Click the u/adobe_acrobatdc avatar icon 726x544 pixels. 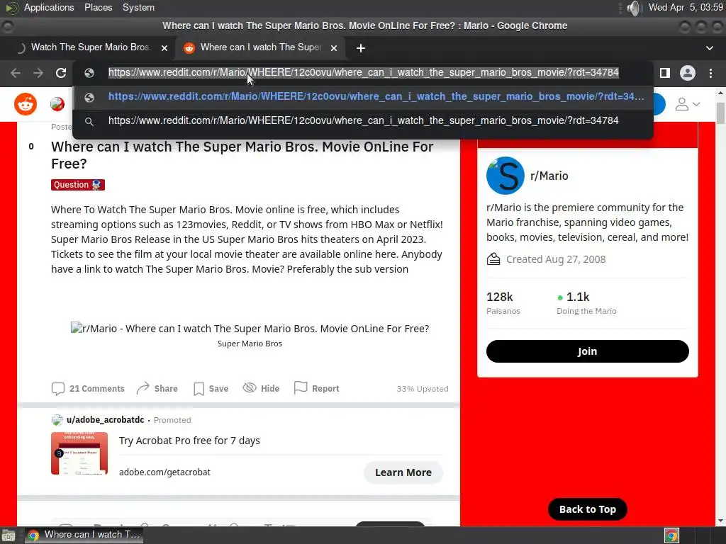click(x=57, y=420)
